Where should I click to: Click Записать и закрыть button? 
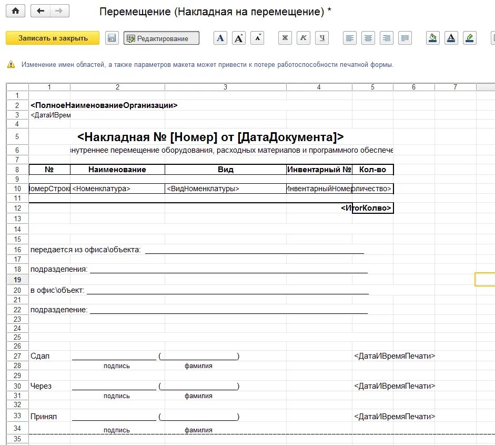tap(53, 38)
